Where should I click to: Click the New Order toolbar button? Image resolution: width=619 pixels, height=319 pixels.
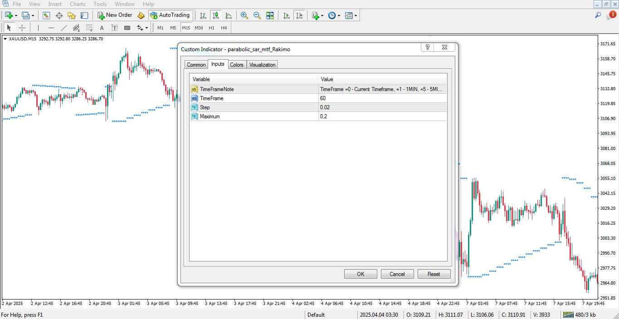115,15
